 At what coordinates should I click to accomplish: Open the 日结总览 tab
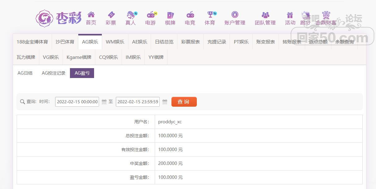tap(164, 42)
